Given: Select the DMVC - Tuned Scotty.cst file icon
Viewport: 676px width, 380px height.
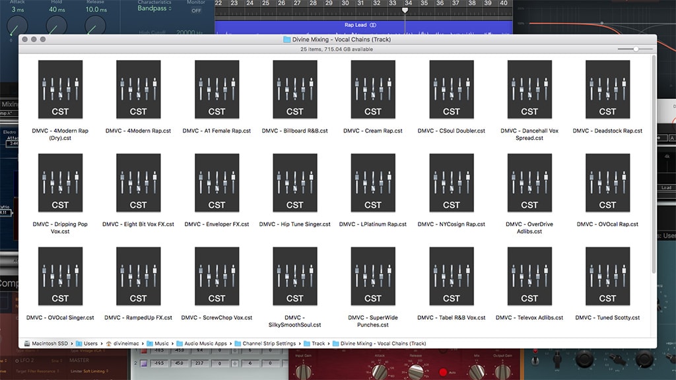Looking at the screenshot, I should [x=607, y=276].
